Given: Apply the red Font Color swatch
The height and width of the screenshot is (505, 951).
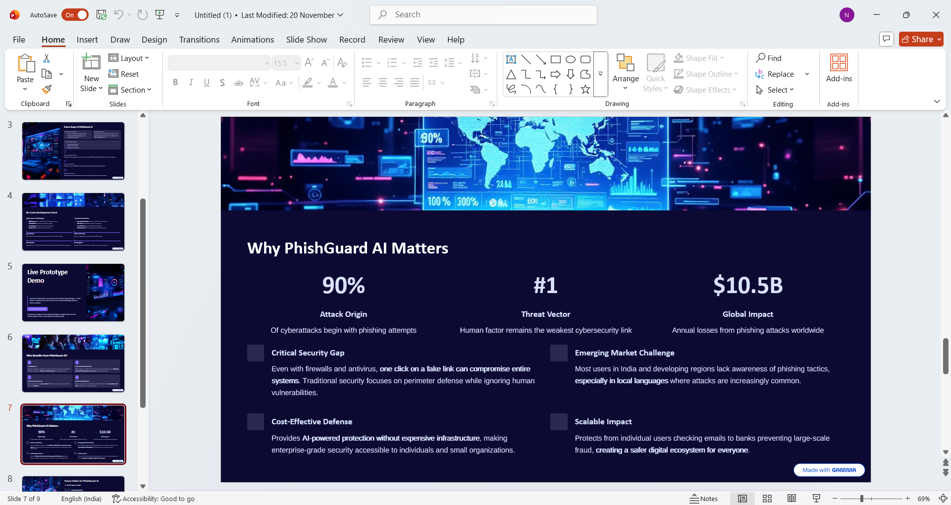Looking at the screenshot, I should pos(333,83).
